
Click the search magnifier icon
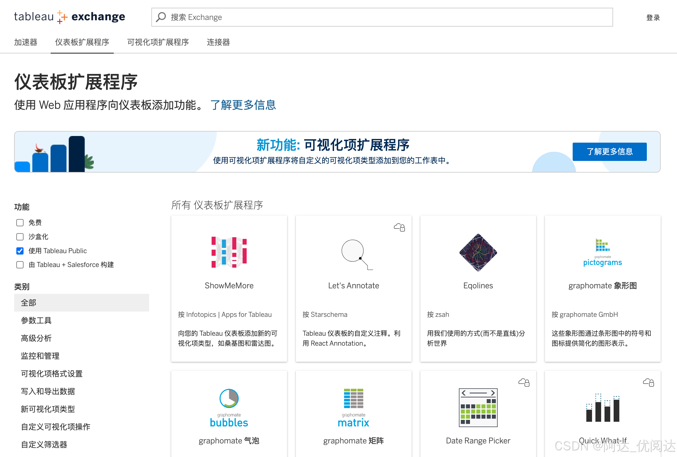[161, 17]
